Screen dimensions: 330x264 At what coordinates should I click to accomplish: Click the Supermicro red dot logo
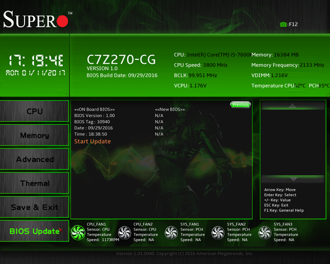pos(63,21)
